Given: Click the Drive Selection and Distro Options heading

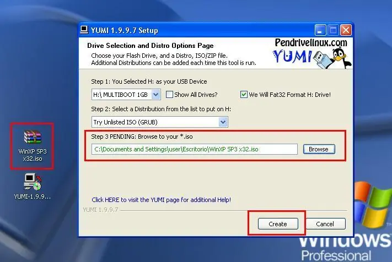Looking at the screenshot, I should click(151, 46).
